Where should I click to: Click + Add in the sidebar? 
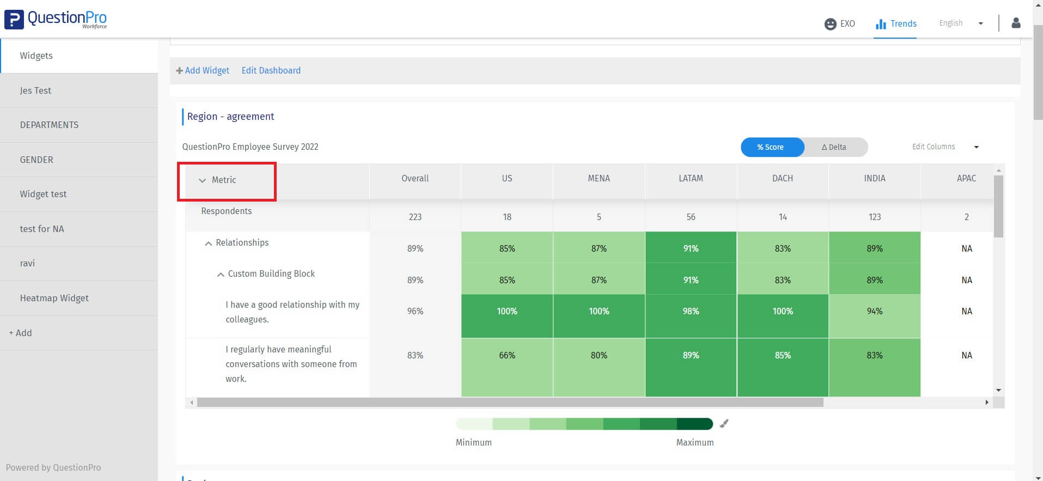point(21,333)
